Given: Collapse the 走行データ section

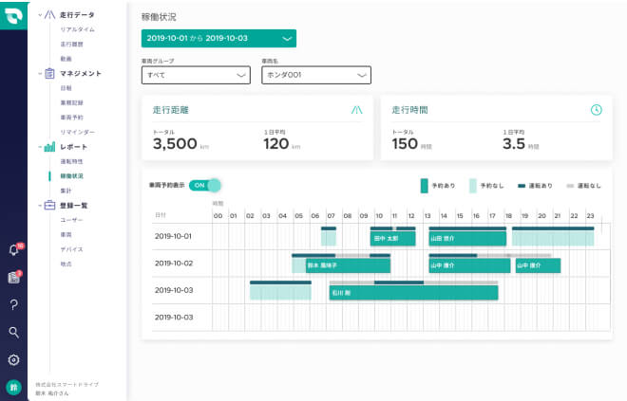Looking at the screenshot, I should [39, 16].
